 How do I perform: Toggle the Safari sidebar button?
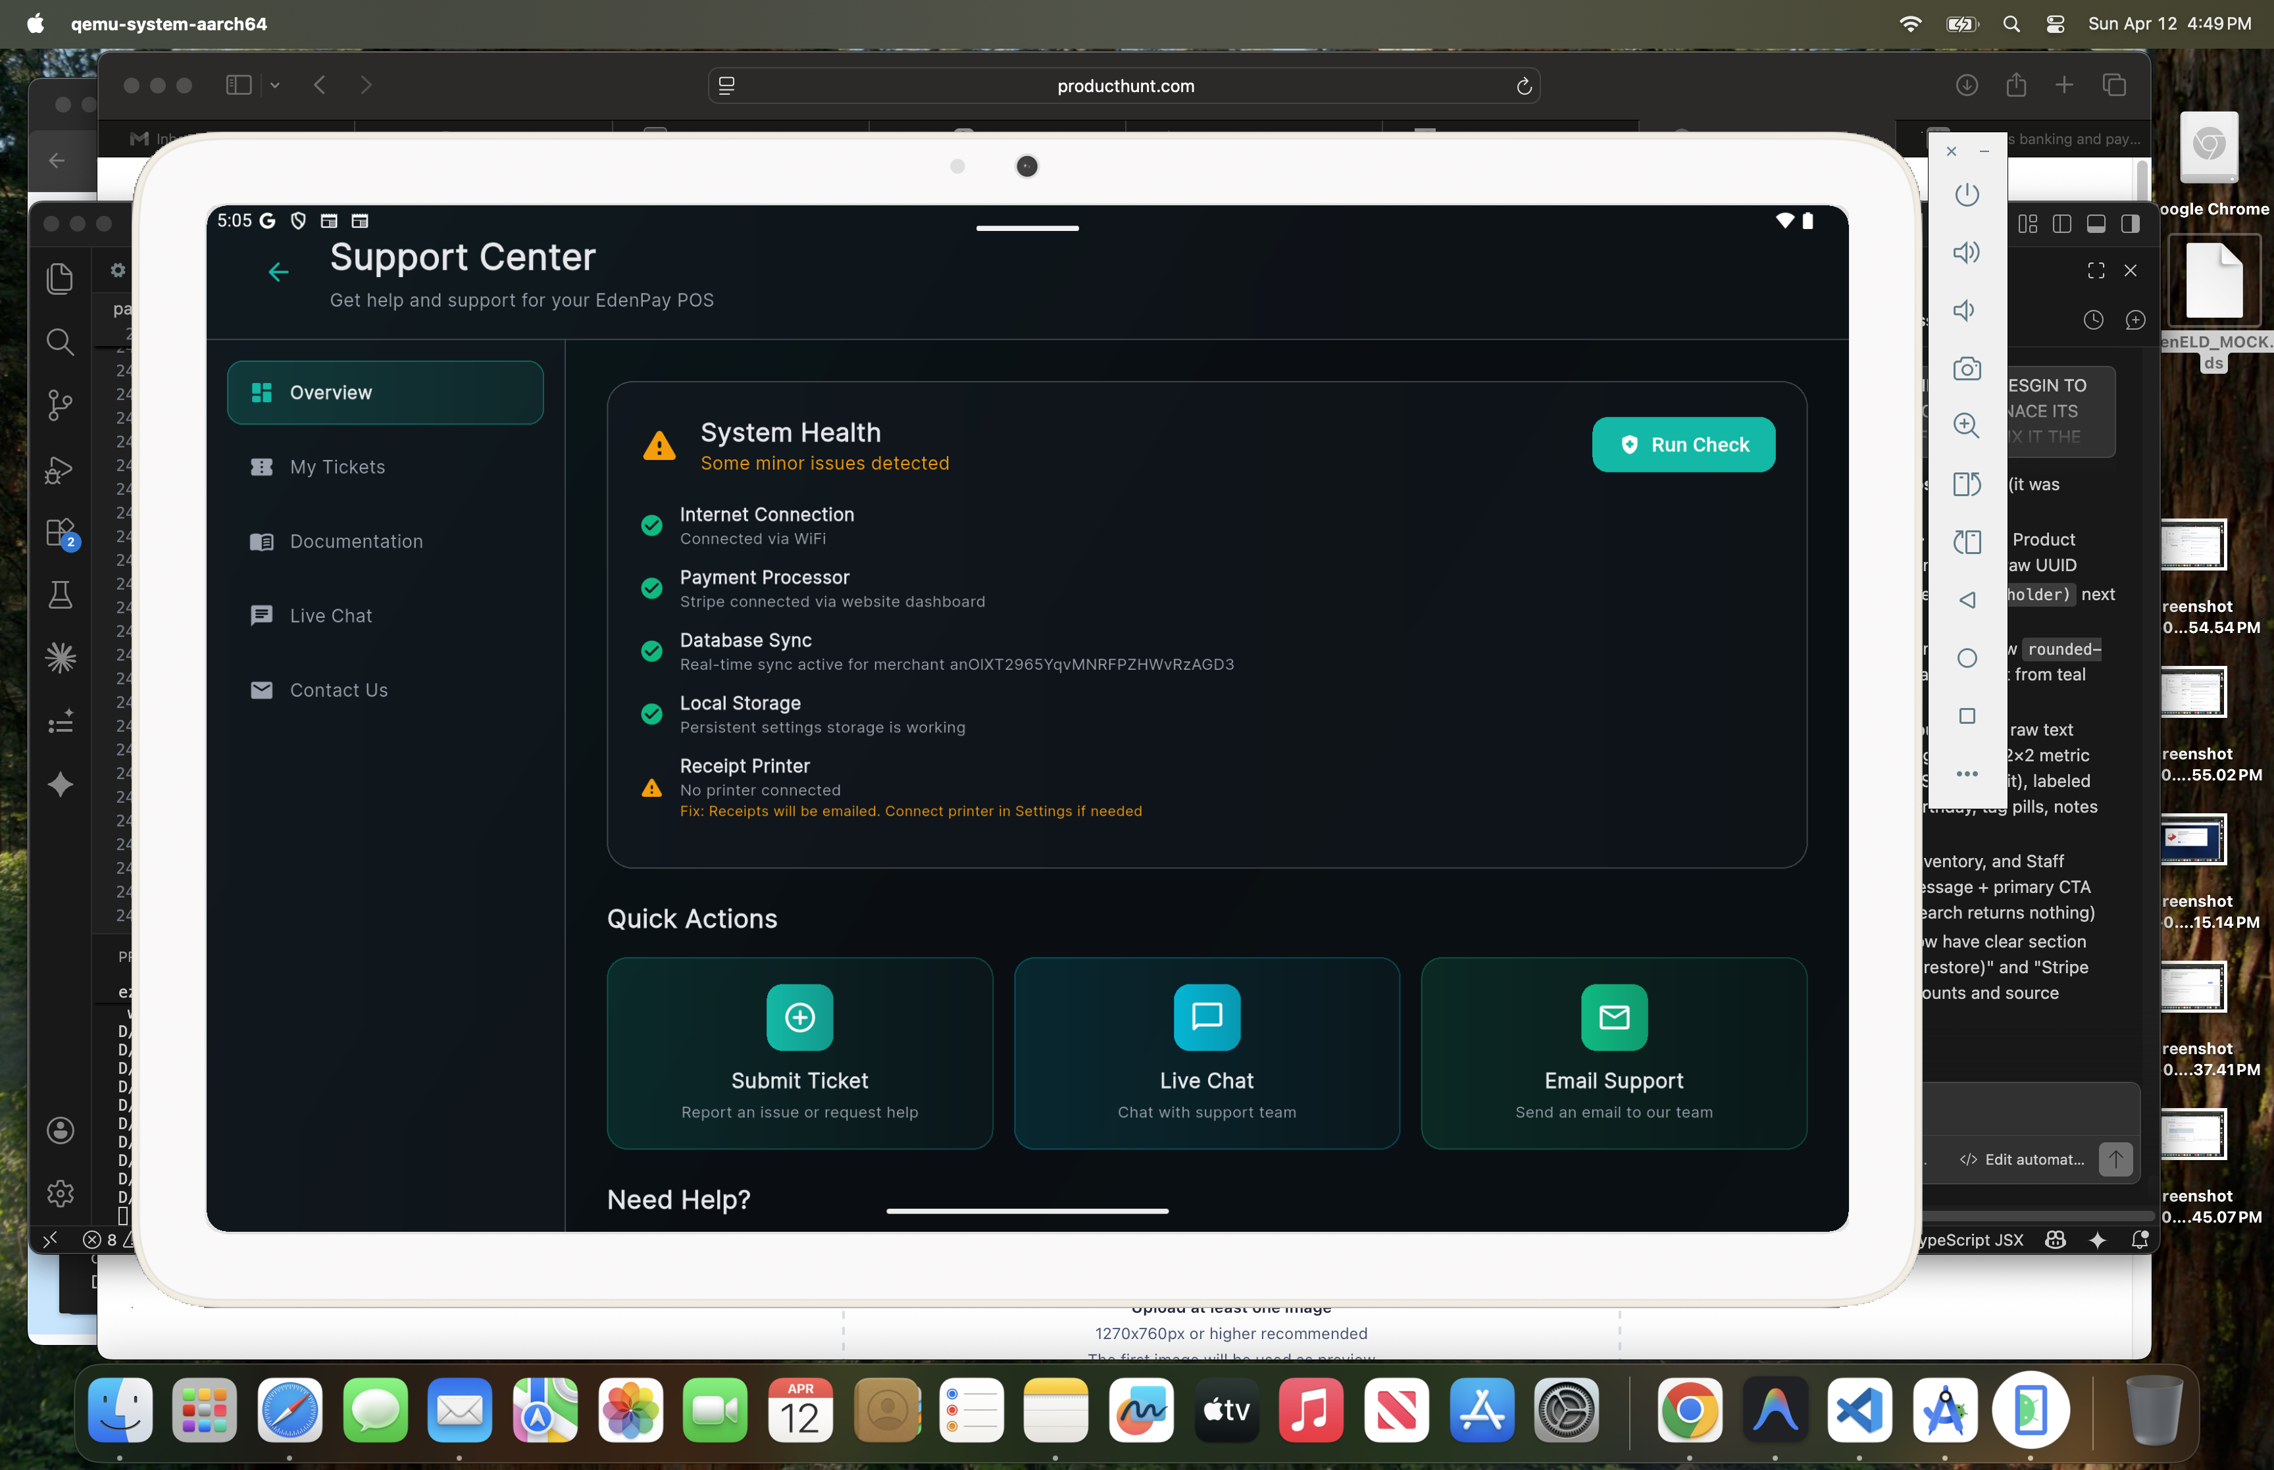(x=239, y=86)
